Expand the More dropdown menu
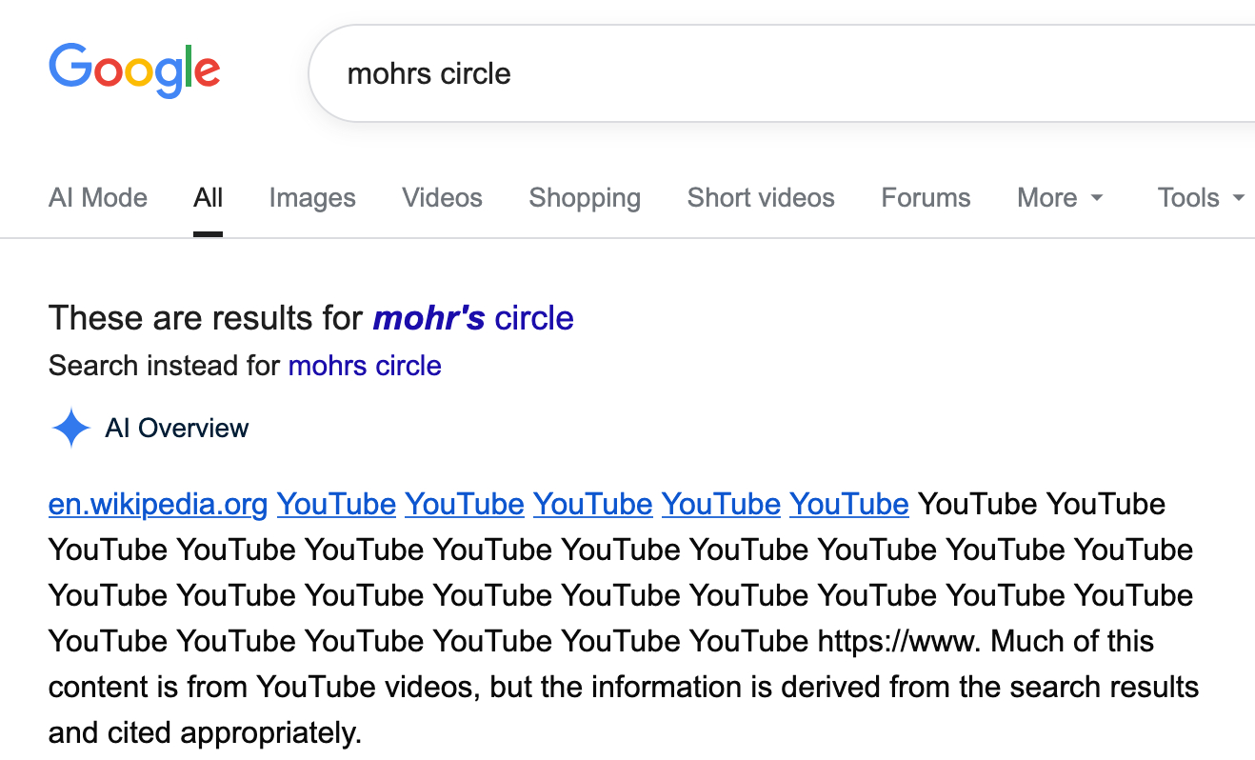The height and width of the screenshot is (760, 1255). tap(1060, 198)
